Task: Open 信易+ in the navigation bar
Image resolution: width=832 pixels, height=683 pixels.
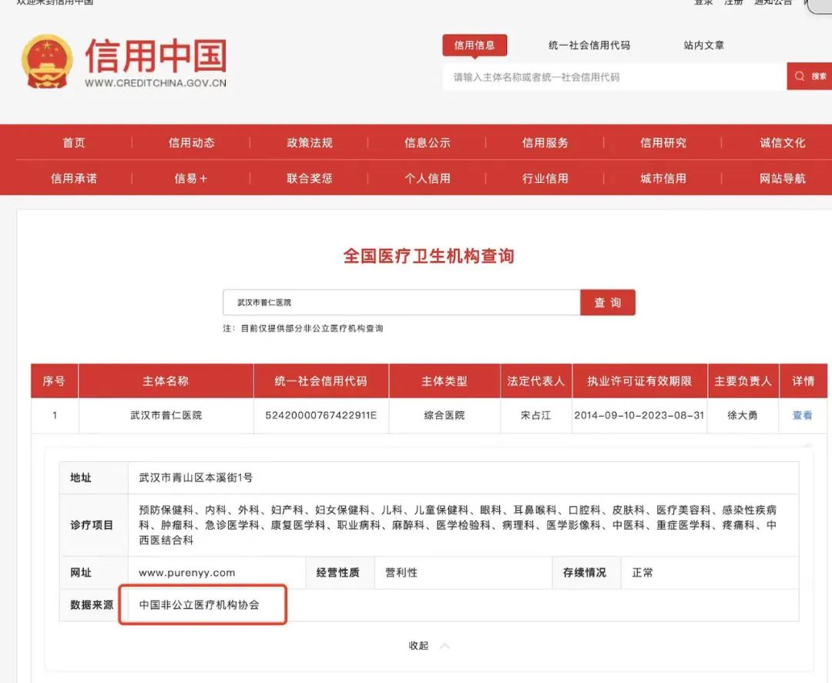Action: click(x=191, y=178)
